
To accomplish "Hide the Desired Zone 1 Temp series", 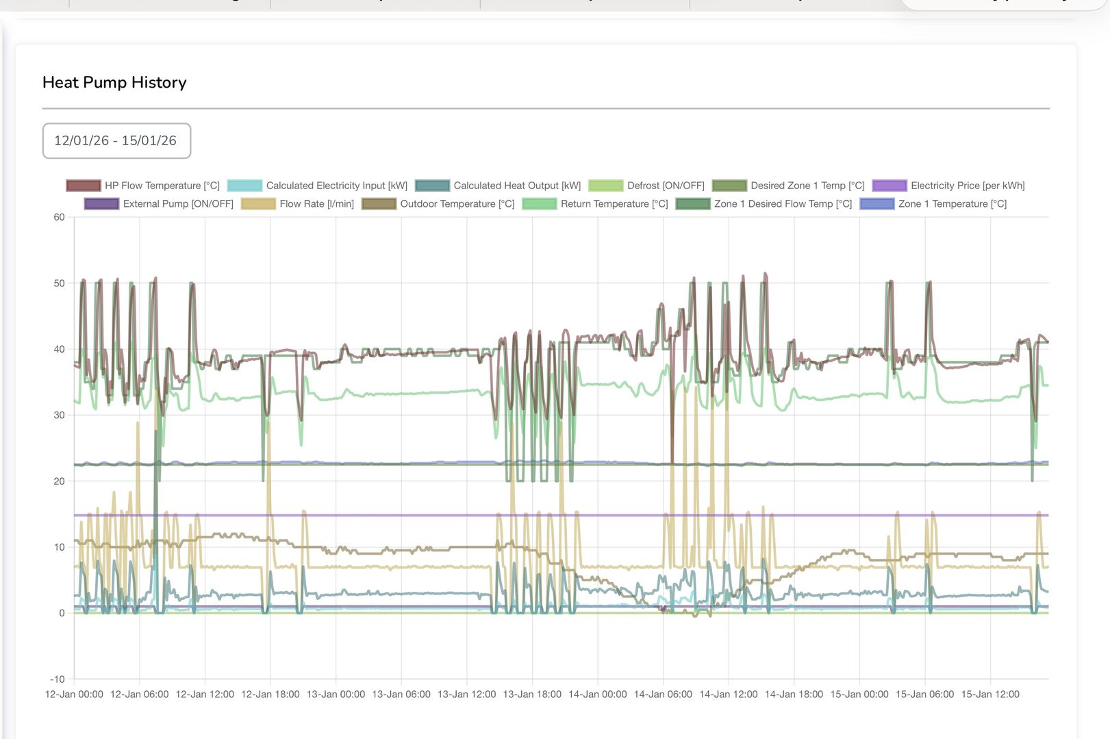I will 788,186.
